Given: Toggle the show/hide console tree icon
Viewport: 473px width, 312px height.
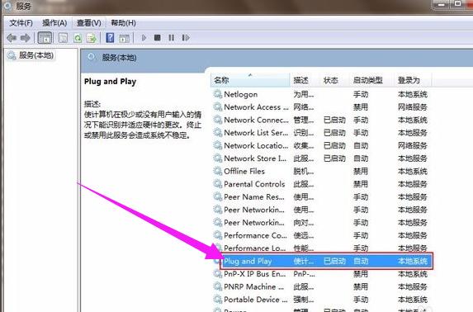Looking at the screenshot, I should pos(45,38).
